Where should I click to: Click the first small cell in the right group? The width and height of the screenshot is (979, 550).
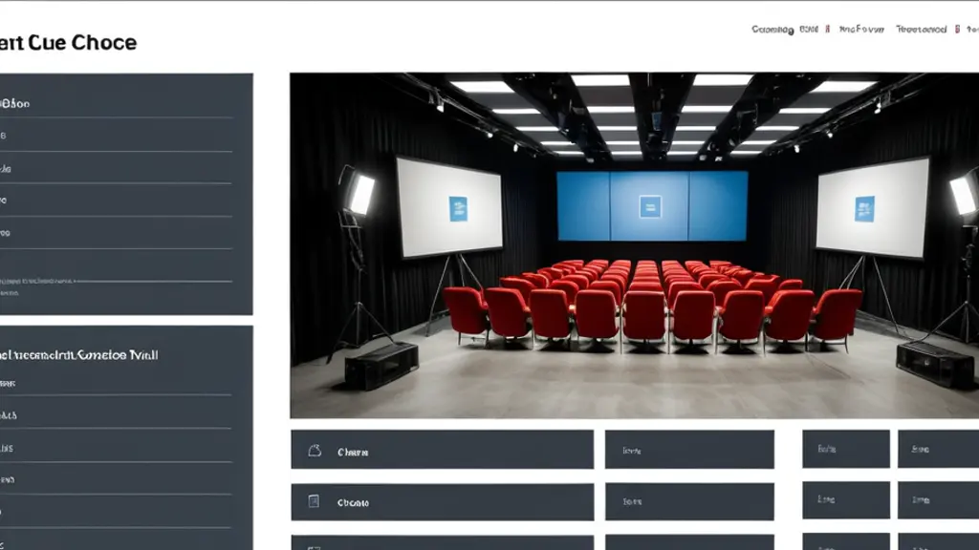(x=846, y=449)
